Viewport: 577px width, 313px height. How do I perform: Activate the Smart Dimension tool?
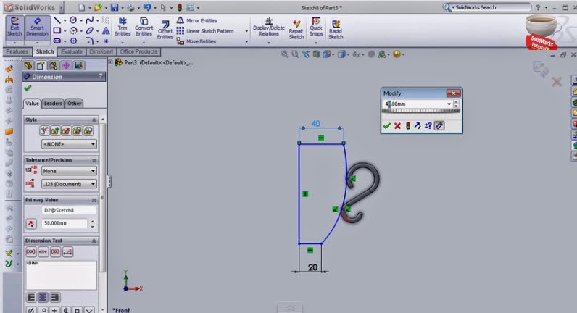37,27
